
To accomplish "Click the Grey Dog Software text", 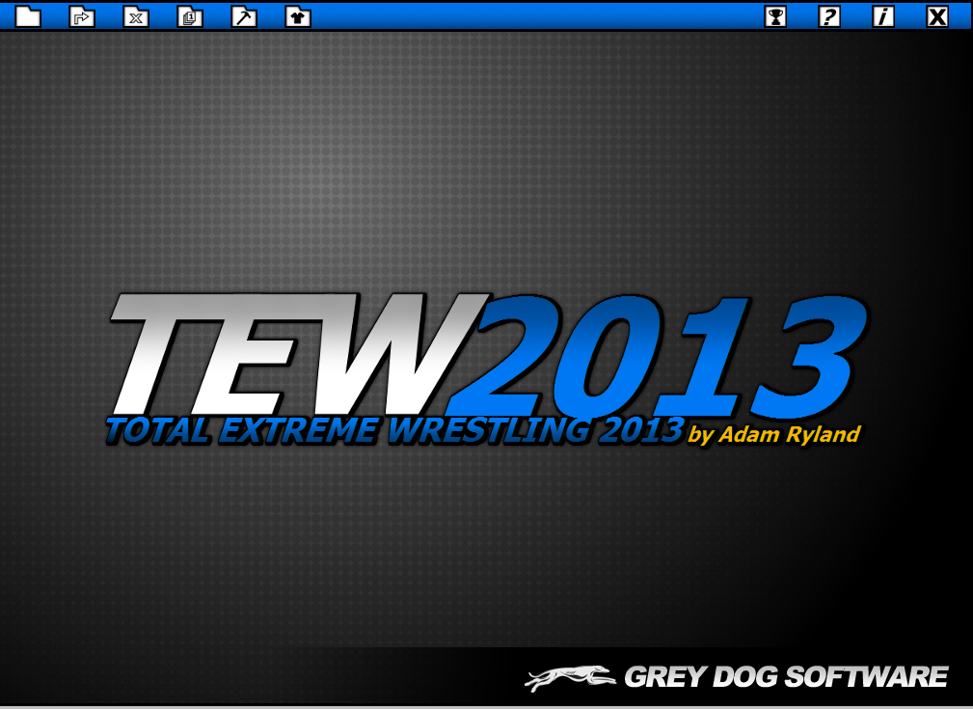I will point(785,677).
